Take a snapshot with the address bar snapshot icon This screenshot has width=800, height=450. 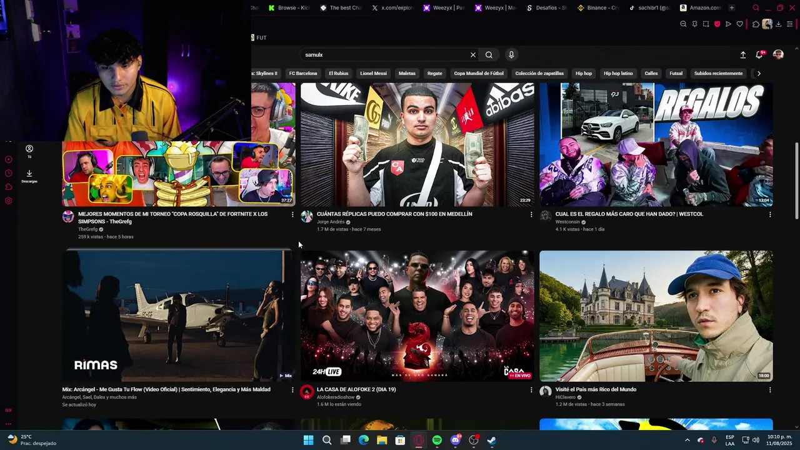coord(706,24)
